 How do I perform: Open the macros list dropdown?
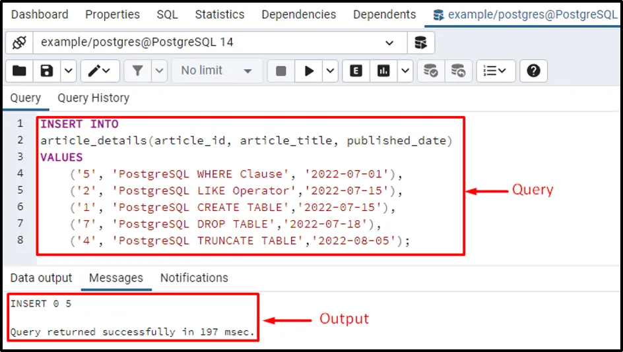click(x=496, y=71)
